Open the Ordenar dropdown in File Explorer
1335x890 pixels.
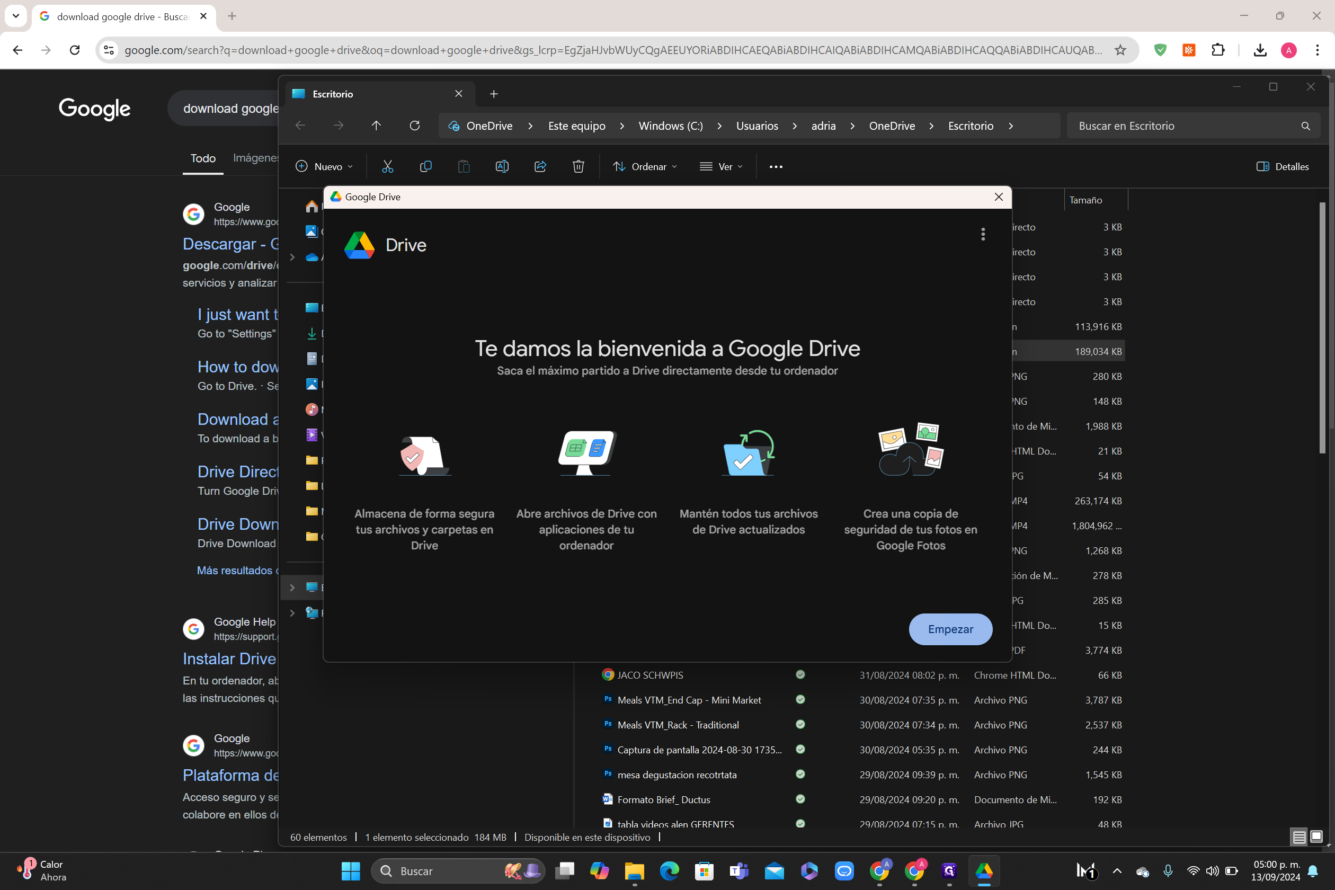[x=645, y=166]
